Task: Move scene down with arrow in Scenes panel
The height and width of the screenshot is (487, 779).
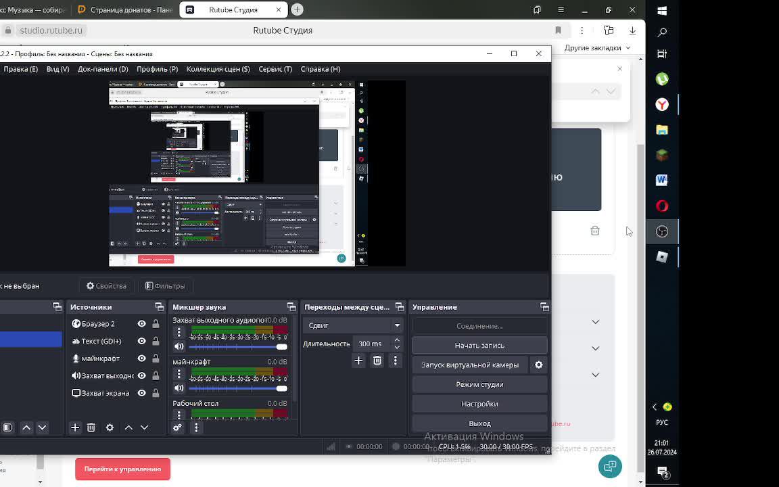Action: click(x=42, y=427)
